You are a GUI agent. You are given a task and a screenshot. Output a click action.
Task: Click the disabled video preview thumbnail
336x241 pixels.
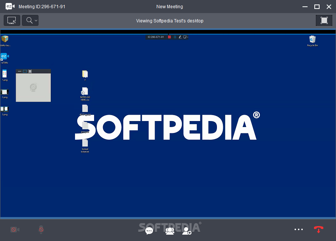pyautogui.click(x=33, y=87)
